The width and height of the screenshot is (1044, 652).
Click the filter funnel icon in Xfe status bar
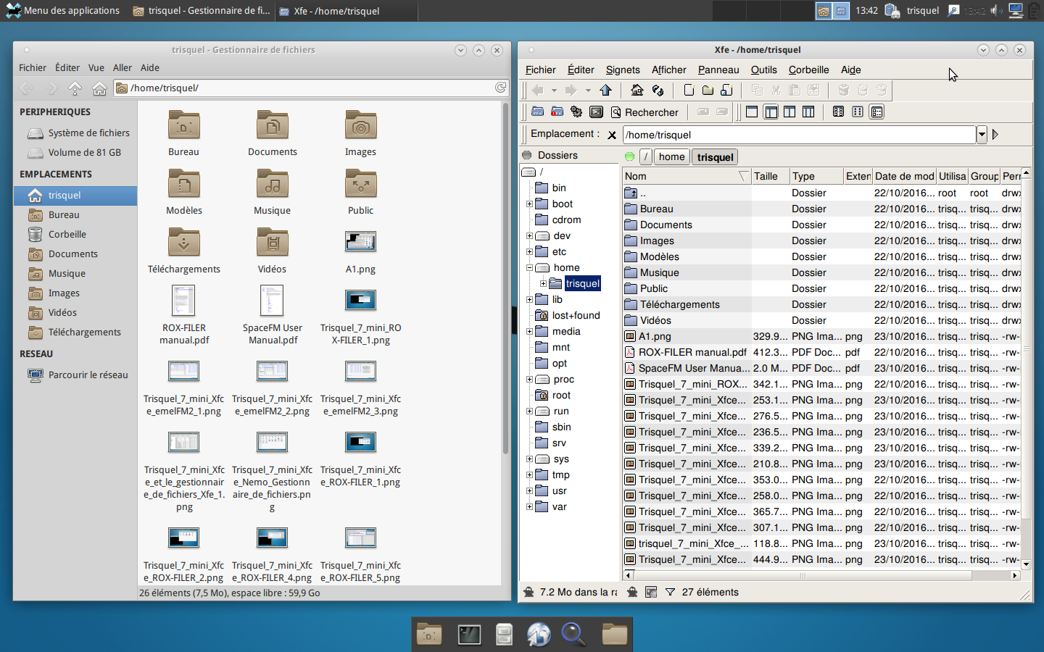coord(670,592)
